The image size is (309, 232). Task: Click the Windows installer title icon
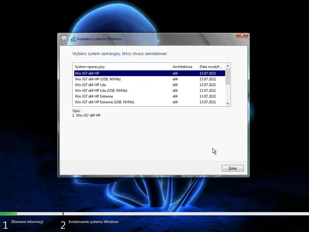click(x=73, y=39)
